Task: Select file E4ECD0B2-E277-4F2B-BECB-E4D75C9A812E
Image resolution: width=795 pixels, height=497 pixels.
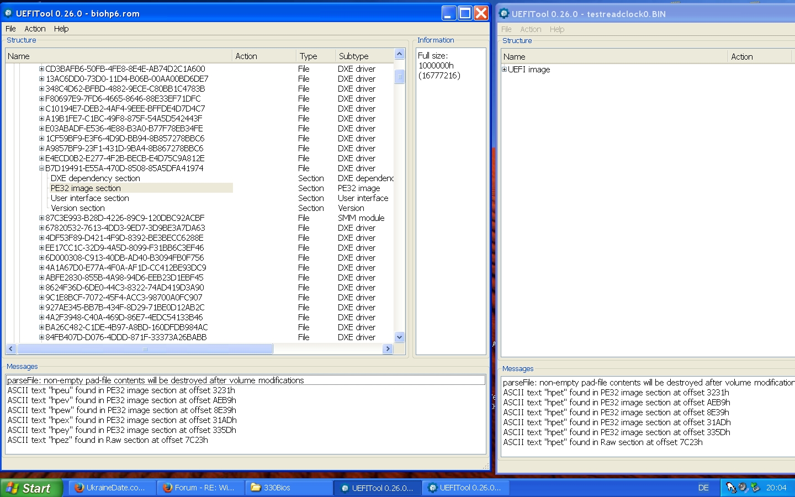Action: [125, 158]
